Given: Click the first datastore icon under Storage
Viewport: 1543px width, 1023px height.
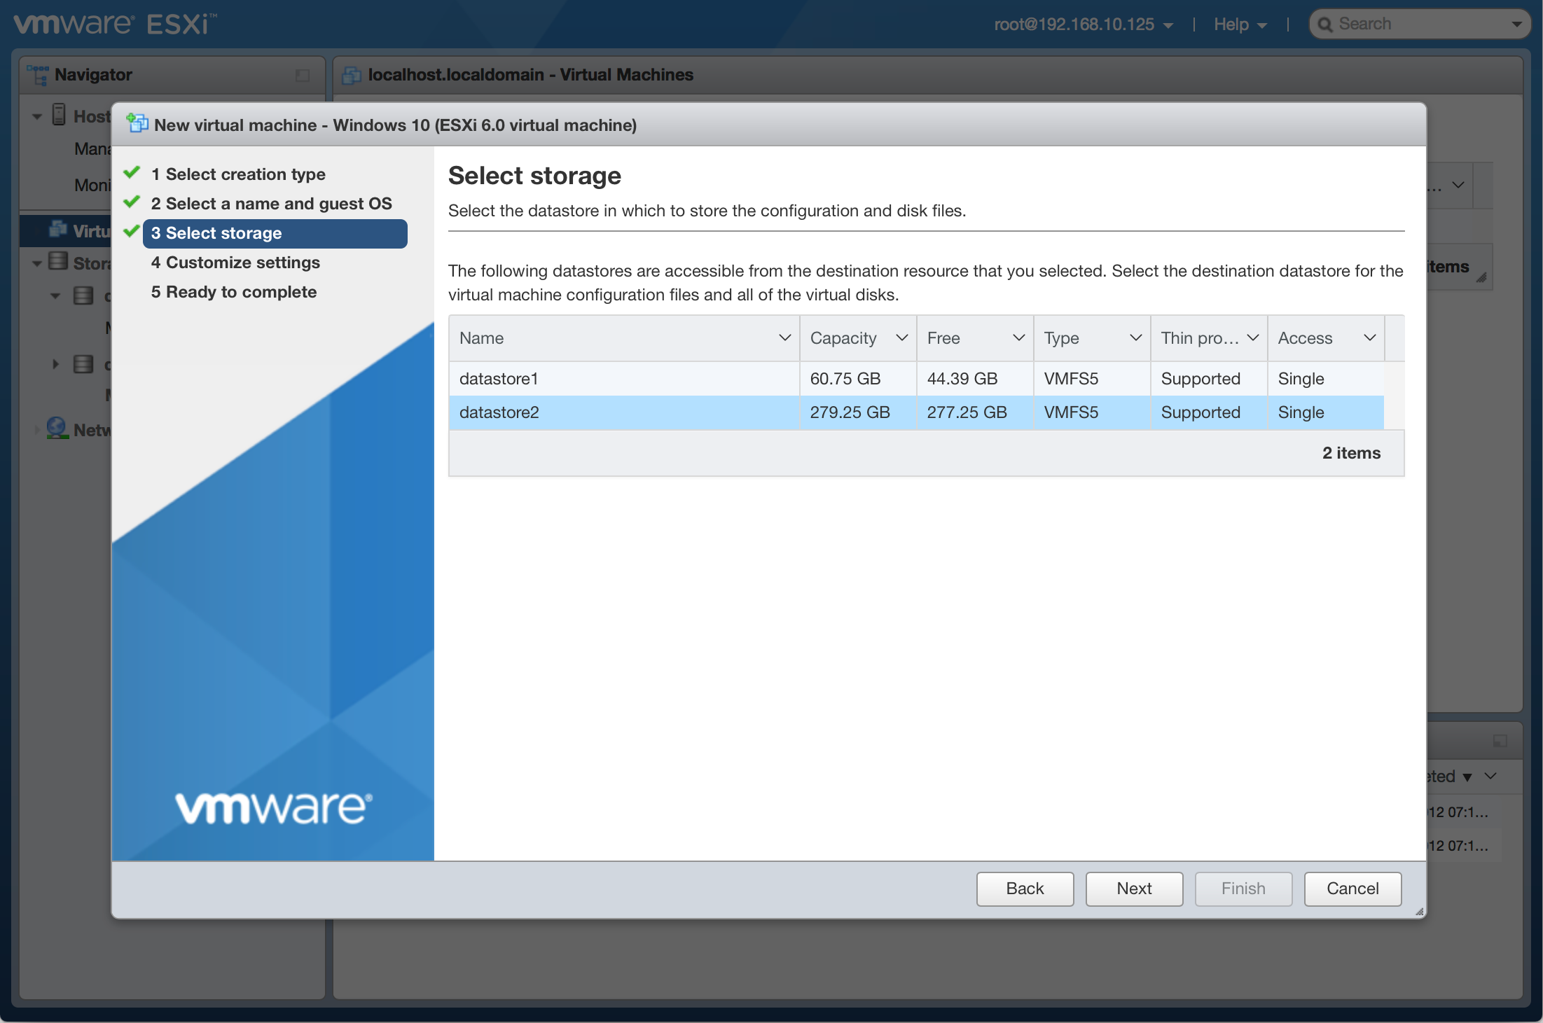Looking at the screenshot, I should tap(83, 295).
